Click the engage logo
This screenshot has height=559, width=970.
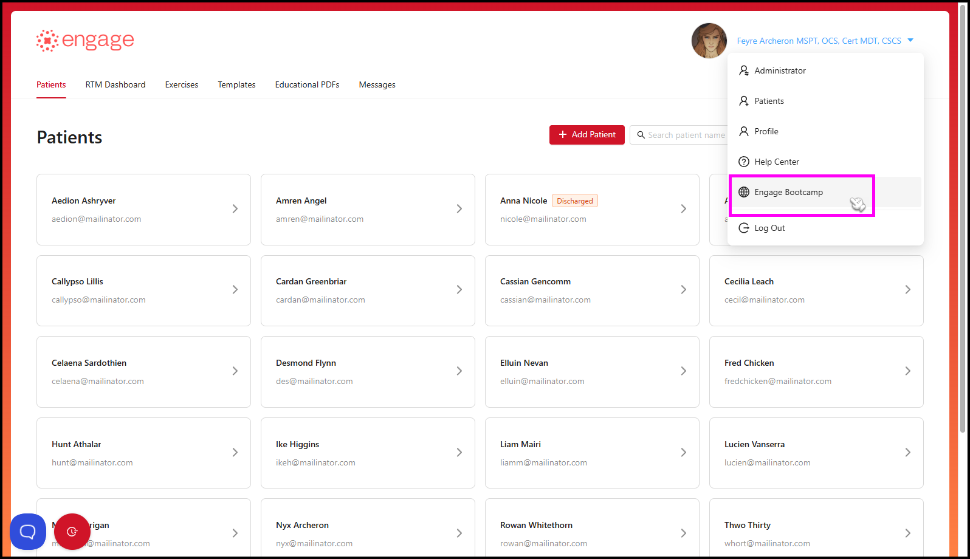85,41
